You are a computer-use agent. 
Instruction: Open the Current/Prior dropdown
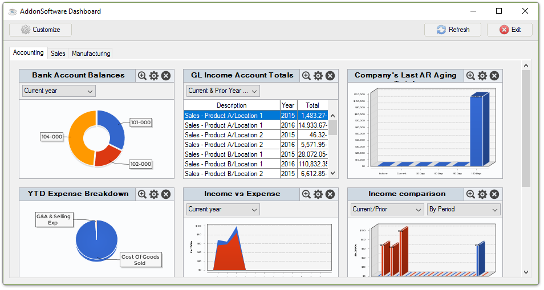(x=387, y=209)
